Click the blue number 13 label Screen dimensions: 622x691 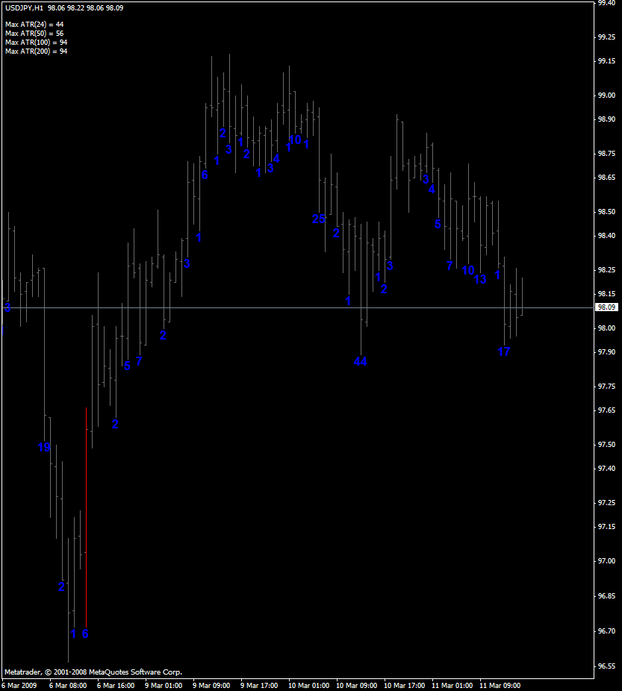click(480, 279)
